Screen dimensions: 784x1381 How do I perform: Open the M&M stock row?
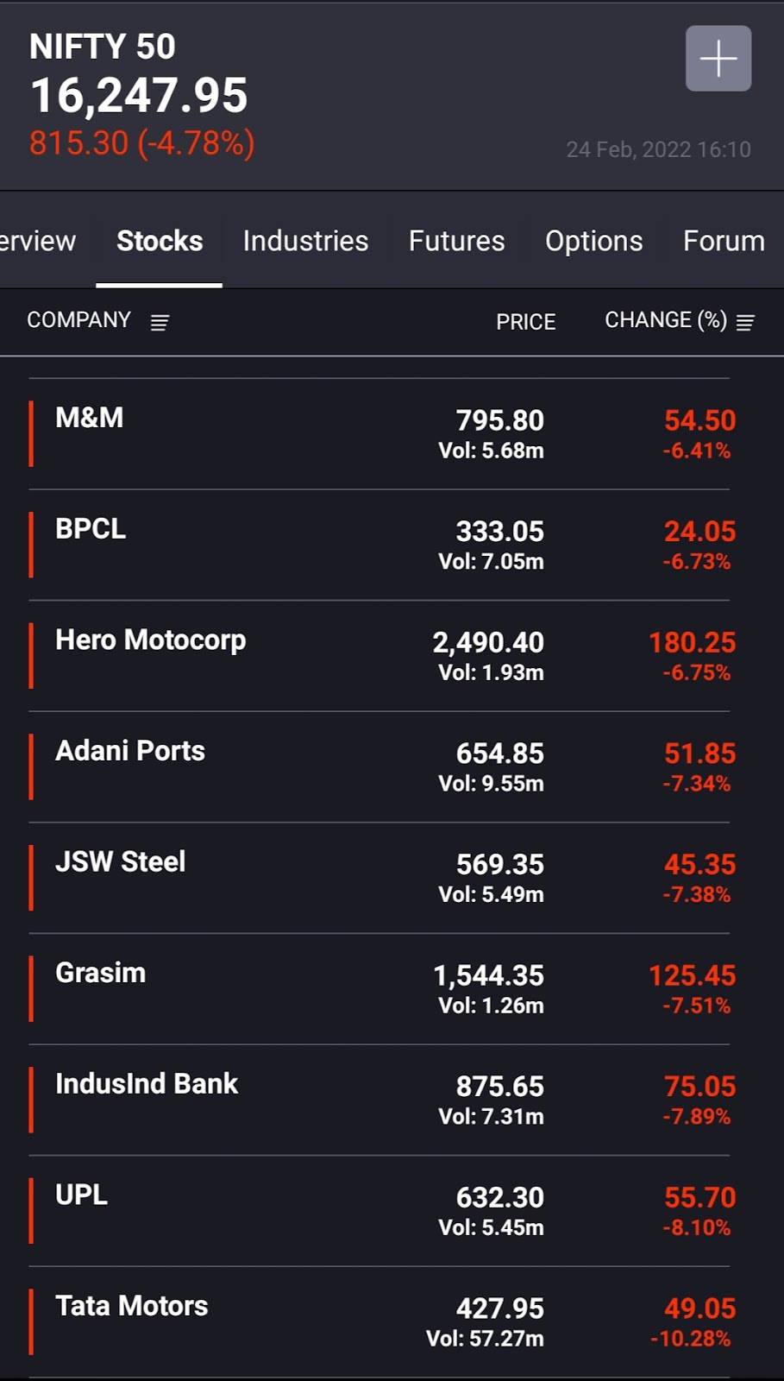90,419
